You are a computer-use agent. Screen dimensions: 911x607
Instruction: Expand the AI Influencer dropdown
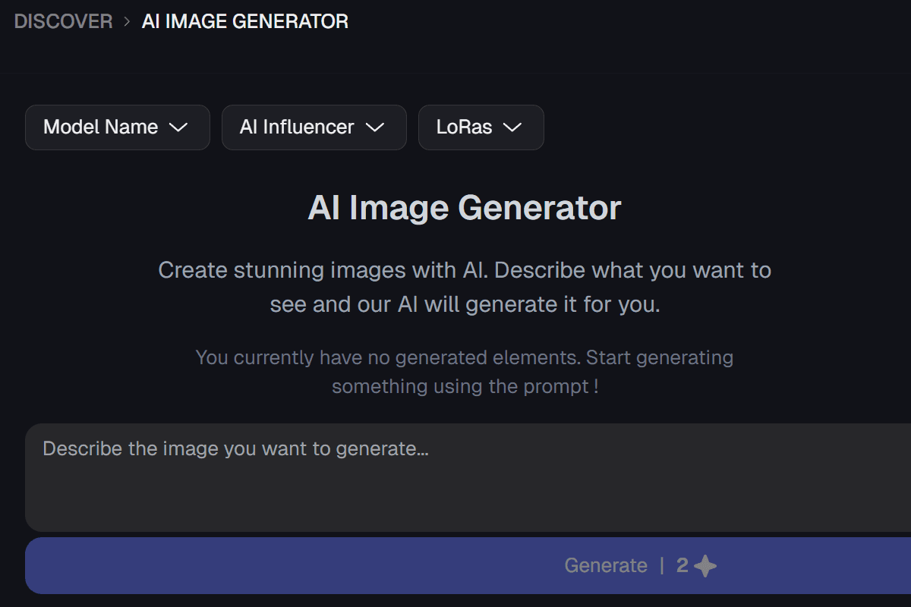point(314,127)
